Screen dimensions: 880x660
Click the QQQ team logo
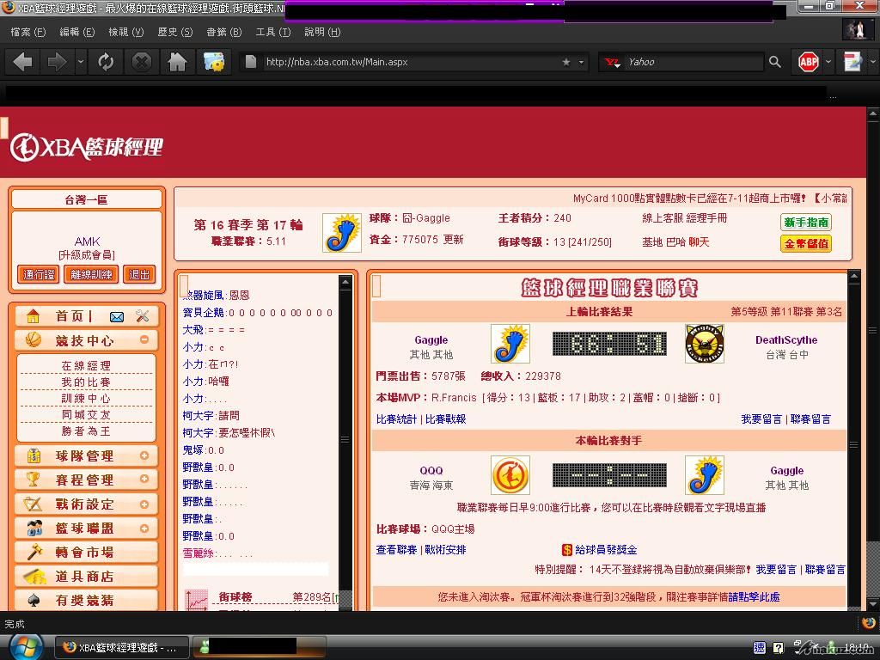510,475
